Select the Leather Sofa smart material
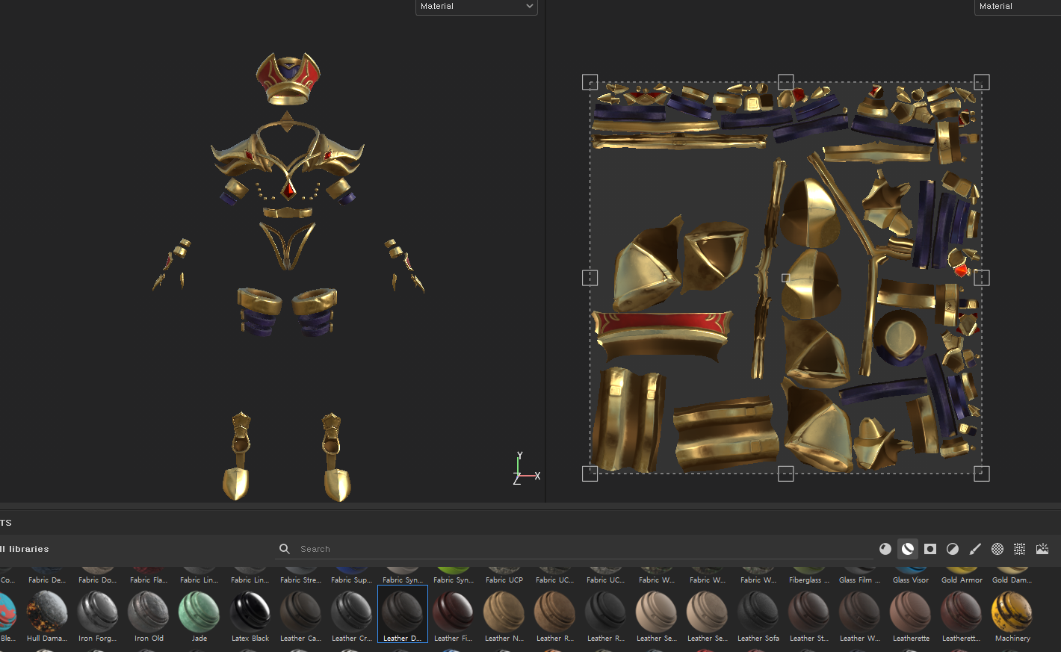 758,616
